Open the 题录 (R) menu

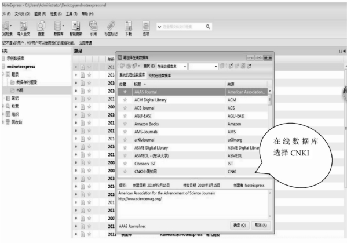41,14
